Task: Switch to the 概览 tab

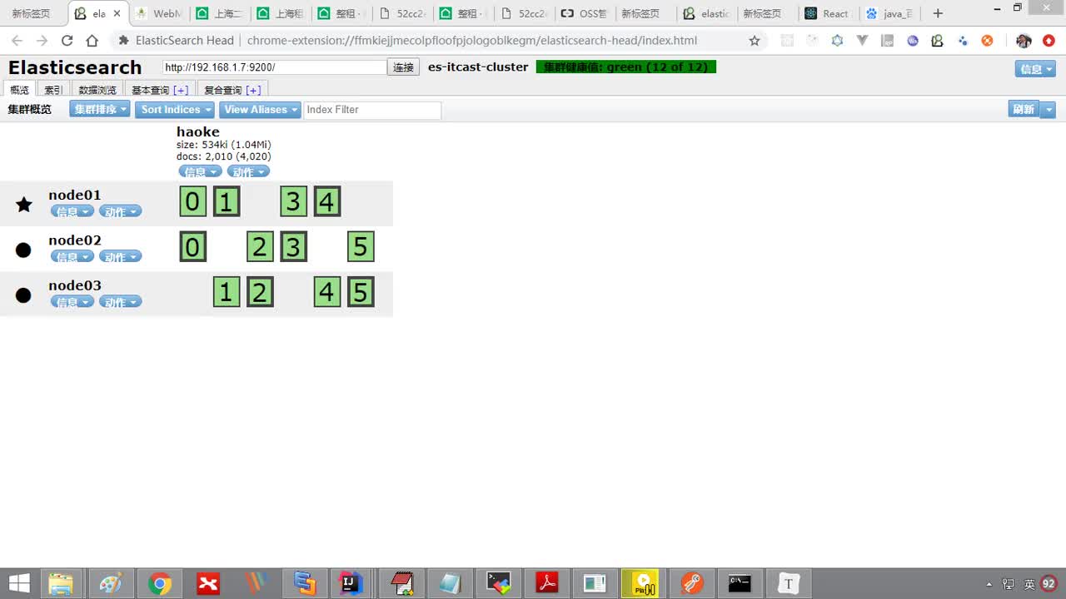Action: (19, 90)
